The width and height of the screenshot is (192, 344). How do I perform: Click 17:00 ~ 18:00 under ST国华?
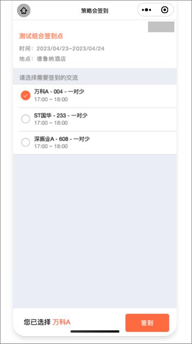pyautogui.click(x=51, y=123)
